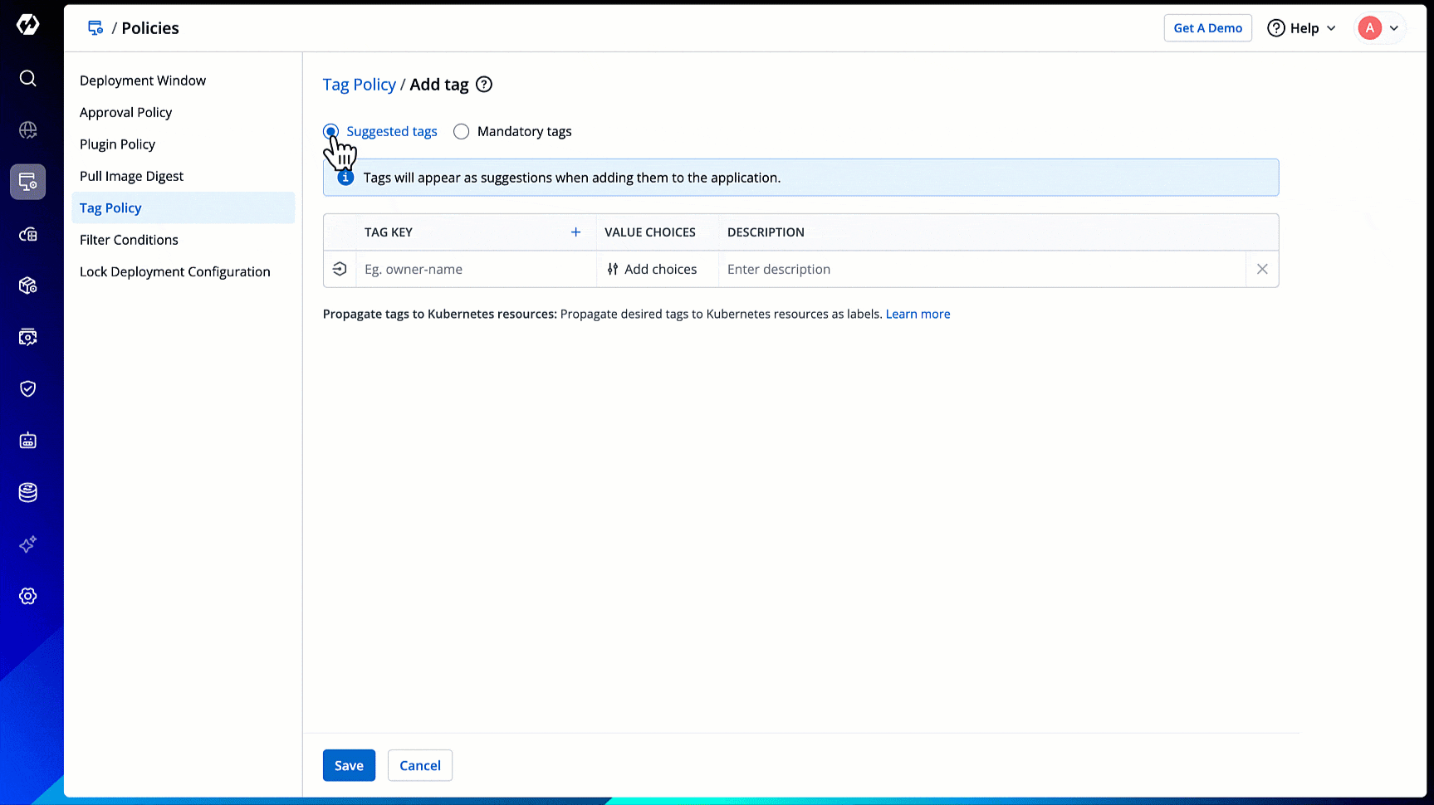Click the database stack icon in sidebar
This screenshot has width=1434, height=805.
(27, 492)
